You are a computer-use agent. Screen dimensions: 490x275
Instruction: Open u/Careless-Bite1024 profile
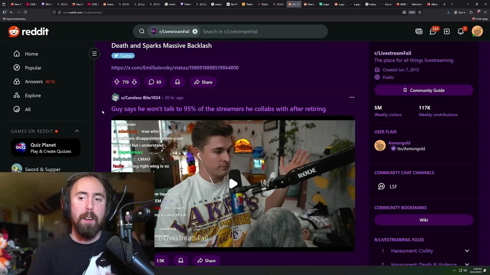(x=140, y=98)
